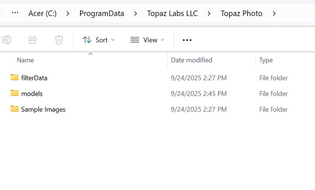Open the View dropdown menu
The height and width of the screenshot is (190, 315).
(x=147, y=40)
